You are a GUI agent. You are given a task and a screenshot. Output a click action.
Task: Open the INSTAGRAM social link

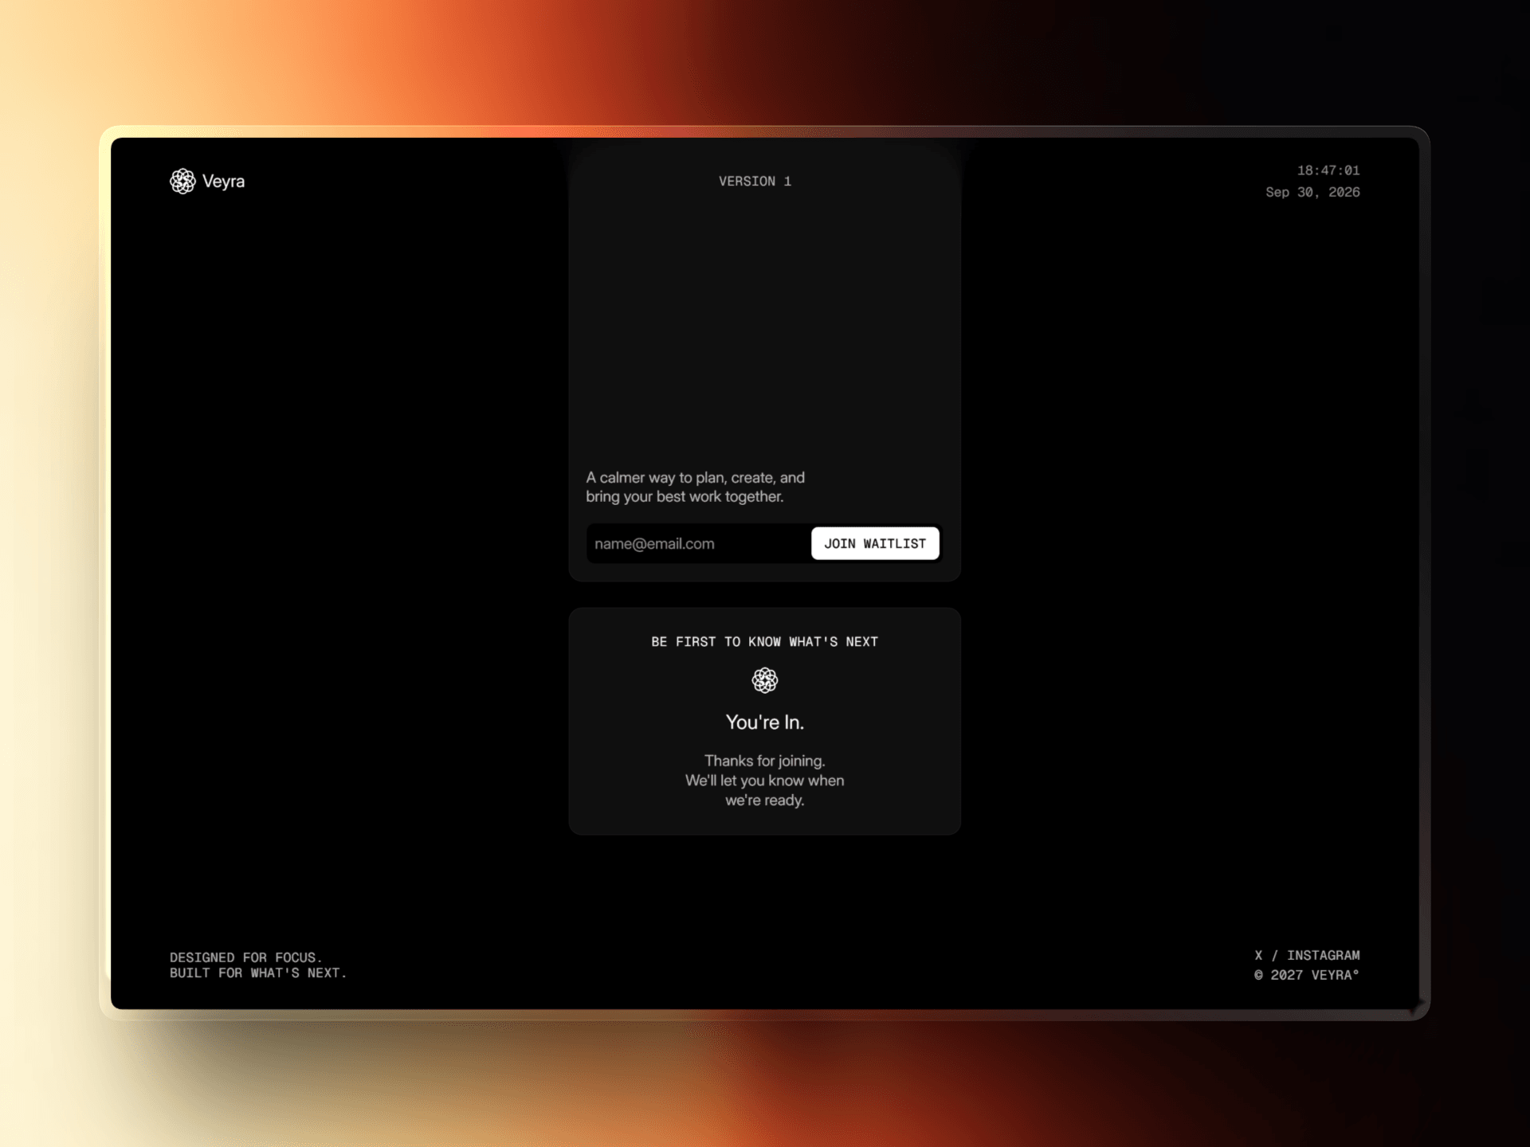point(1324,955)
